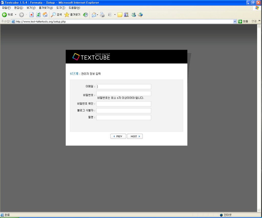Image resolution: width=262 pixels, height=218 pixels.
Task: Open the 보기(V) menu
Action: pos(31,8)
